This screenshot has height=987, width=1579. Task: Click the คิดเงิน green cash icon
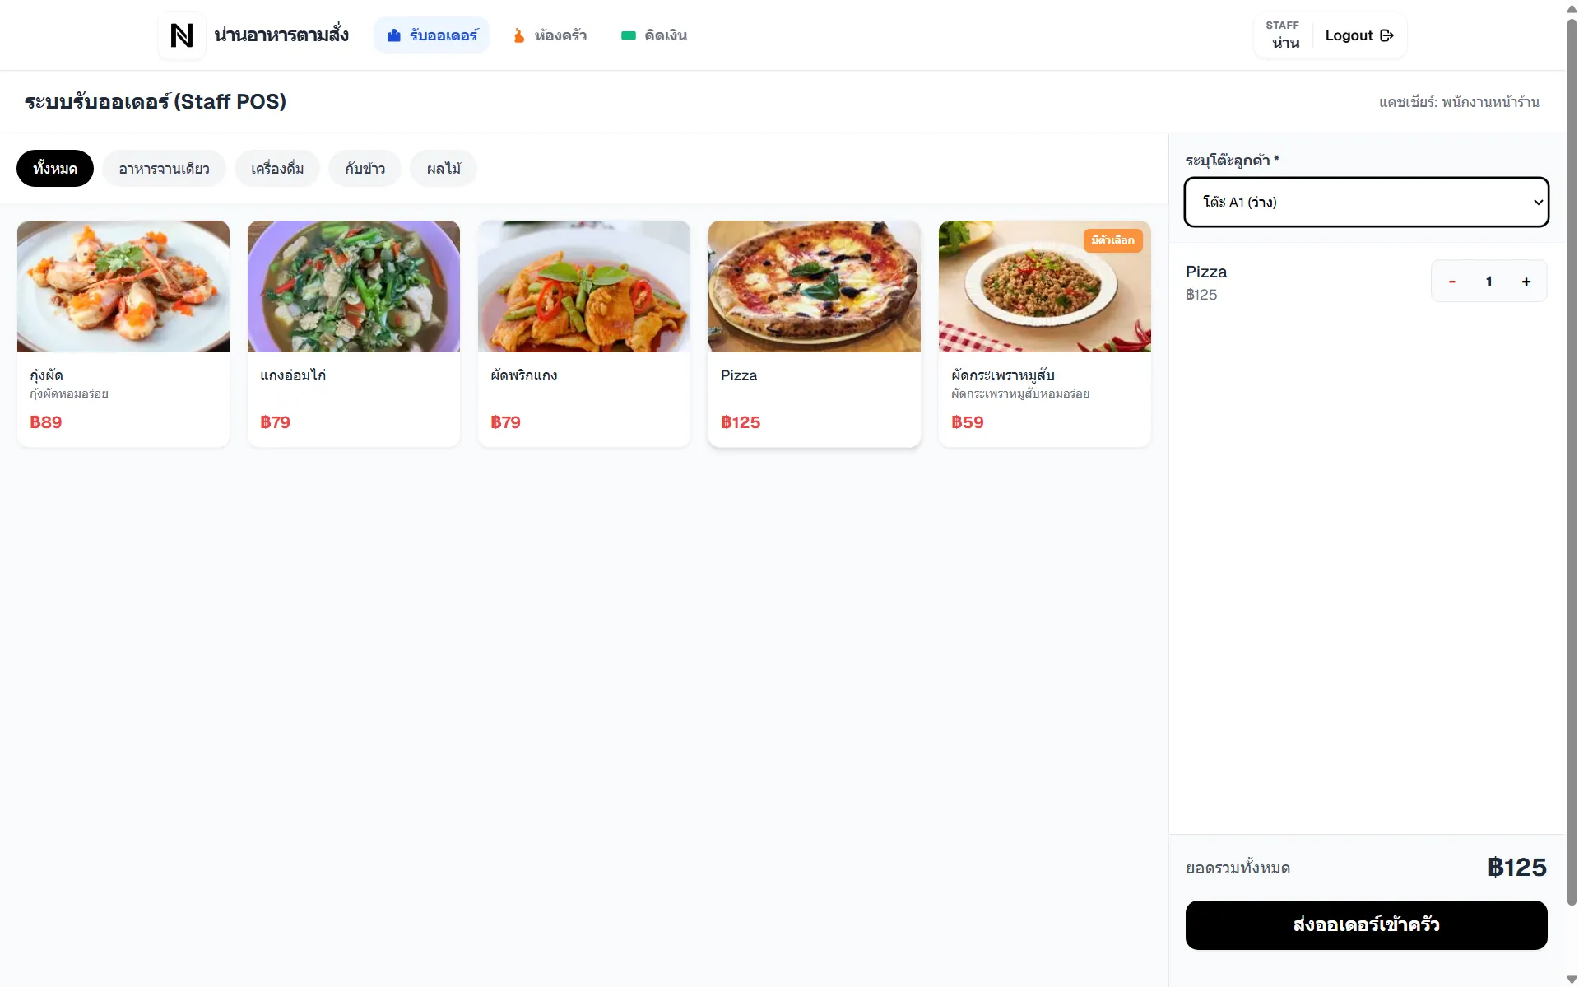click(x=629, y=35)
